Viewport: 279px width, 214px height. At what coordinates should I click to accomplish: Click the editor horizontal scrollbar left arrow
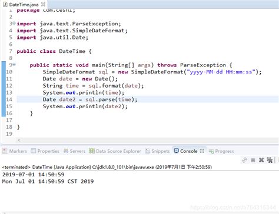19,140
